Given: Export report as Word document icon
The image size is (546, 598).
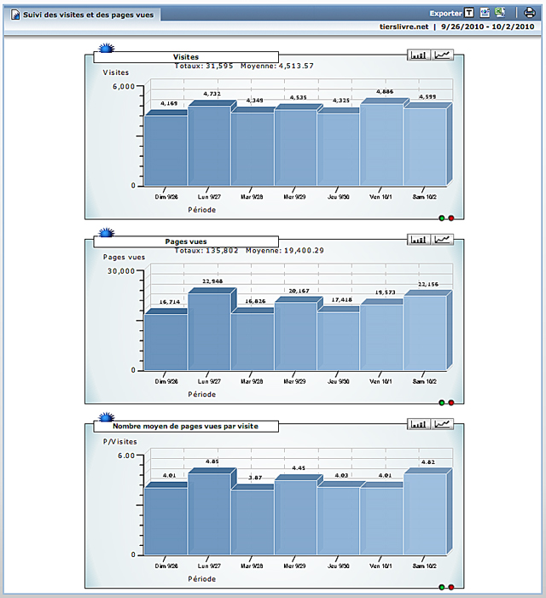Looking at the screenshot, I should point(485,13).
